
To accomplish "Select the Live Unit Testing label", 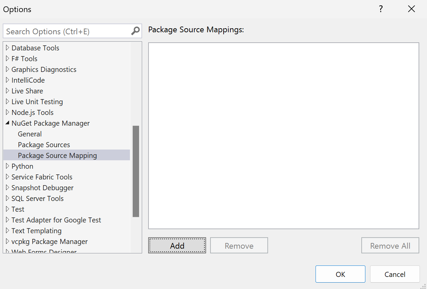I will pyautogui.click(x=37, y=101).
